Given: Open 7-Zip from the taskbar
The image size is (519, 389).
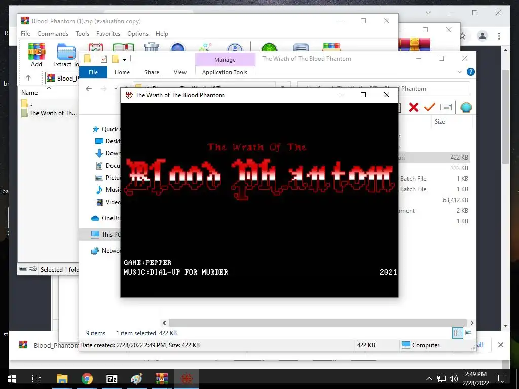Looking at the screenshot, I should 112,379.
